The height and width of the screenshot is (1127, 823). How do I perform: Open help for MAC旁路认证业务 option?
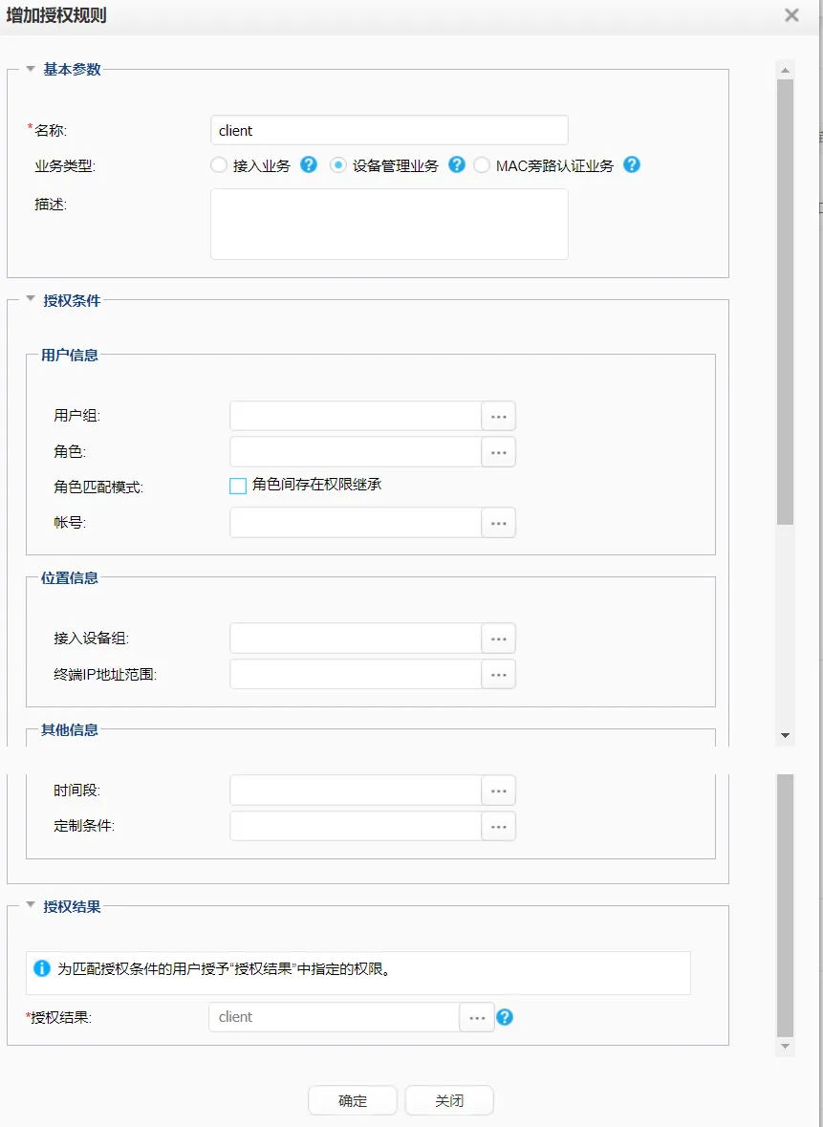(x=632, y=164)
